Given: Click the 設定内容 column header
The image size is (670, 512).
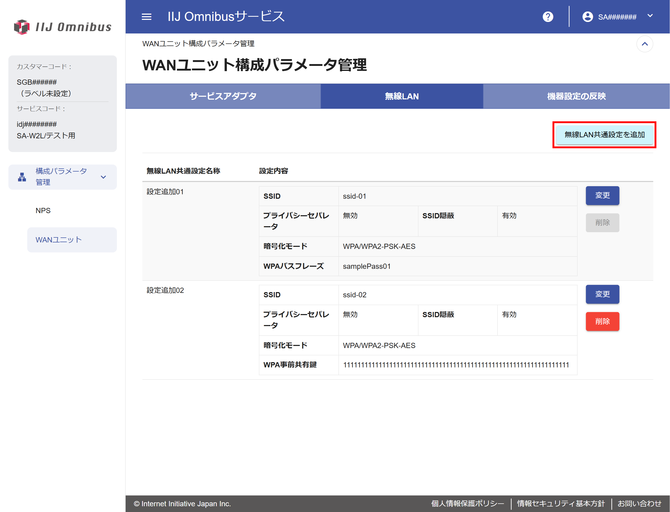Looking at the screenshot, I should pyautogui.click(x=273, y=171).
